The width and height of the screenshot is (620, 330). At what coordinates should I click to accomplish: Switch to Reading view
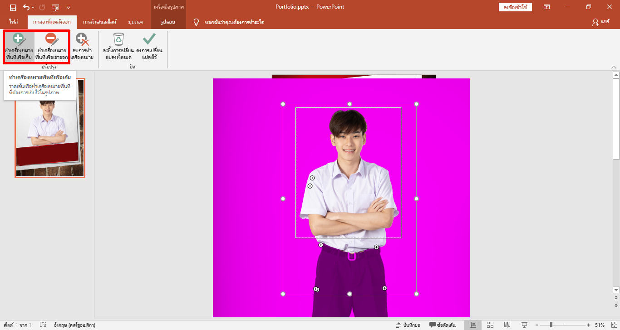coord(507,325)
